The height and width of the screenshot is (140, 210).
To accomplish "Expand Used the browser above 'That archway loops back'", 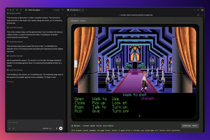I will [15, 42].
